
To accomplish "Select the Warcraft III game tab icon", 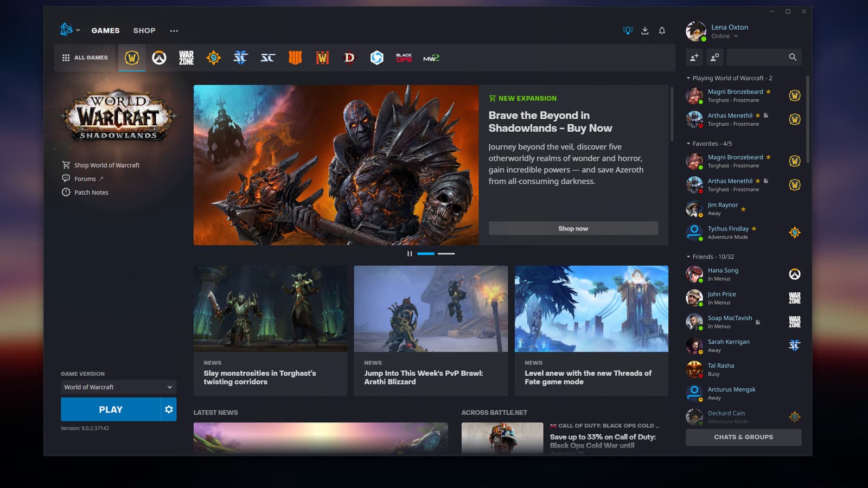I will coord(322,57).
